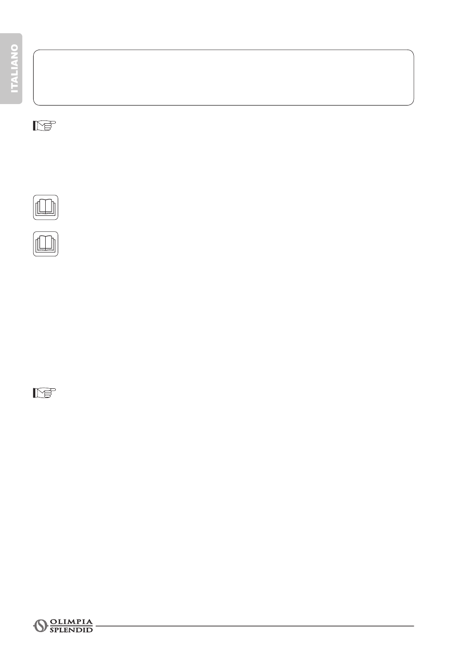Click the gray footer line beside the logo
The image size is (457, 648).
click(255, 626)
